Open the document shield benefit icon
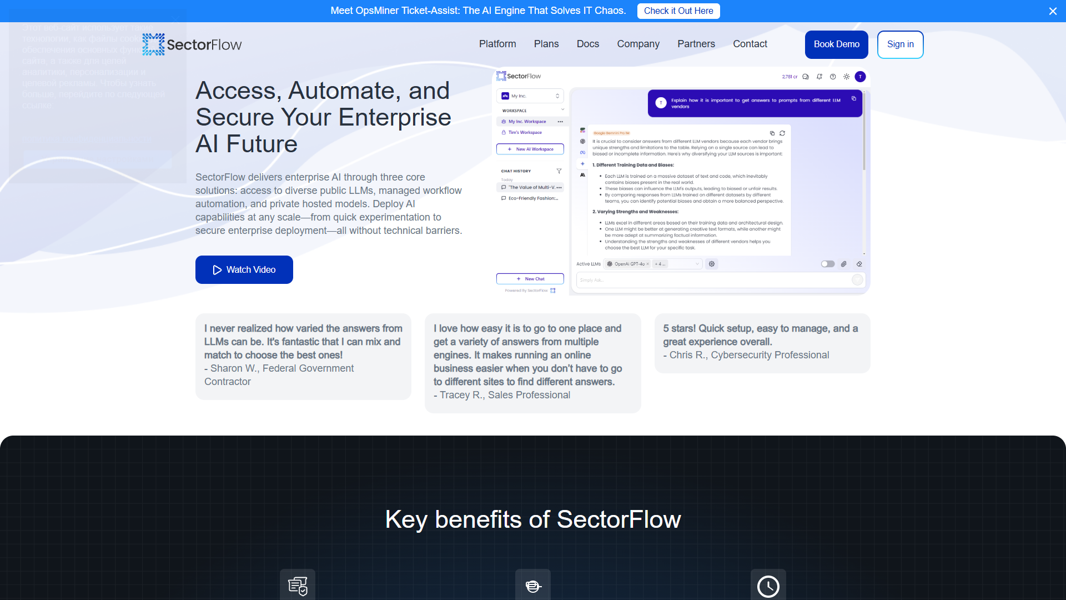Image resolution: width=1066 pixels, height=600 pixels. pos(298,586)
